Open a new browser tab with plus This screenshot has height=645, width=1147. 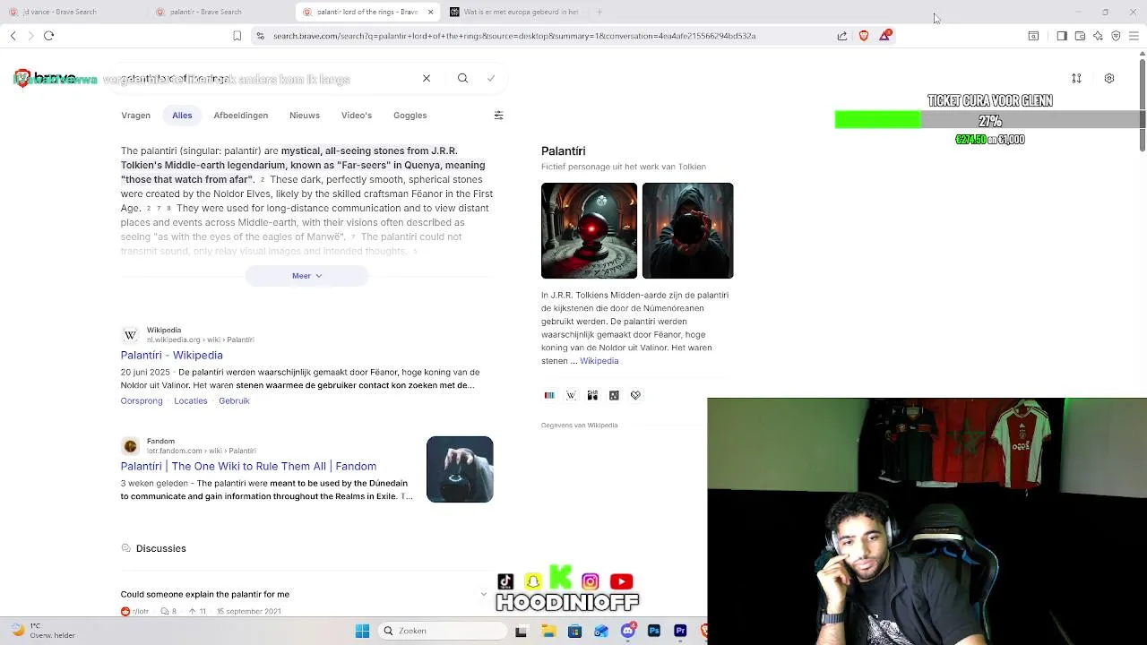coord(599,12)
